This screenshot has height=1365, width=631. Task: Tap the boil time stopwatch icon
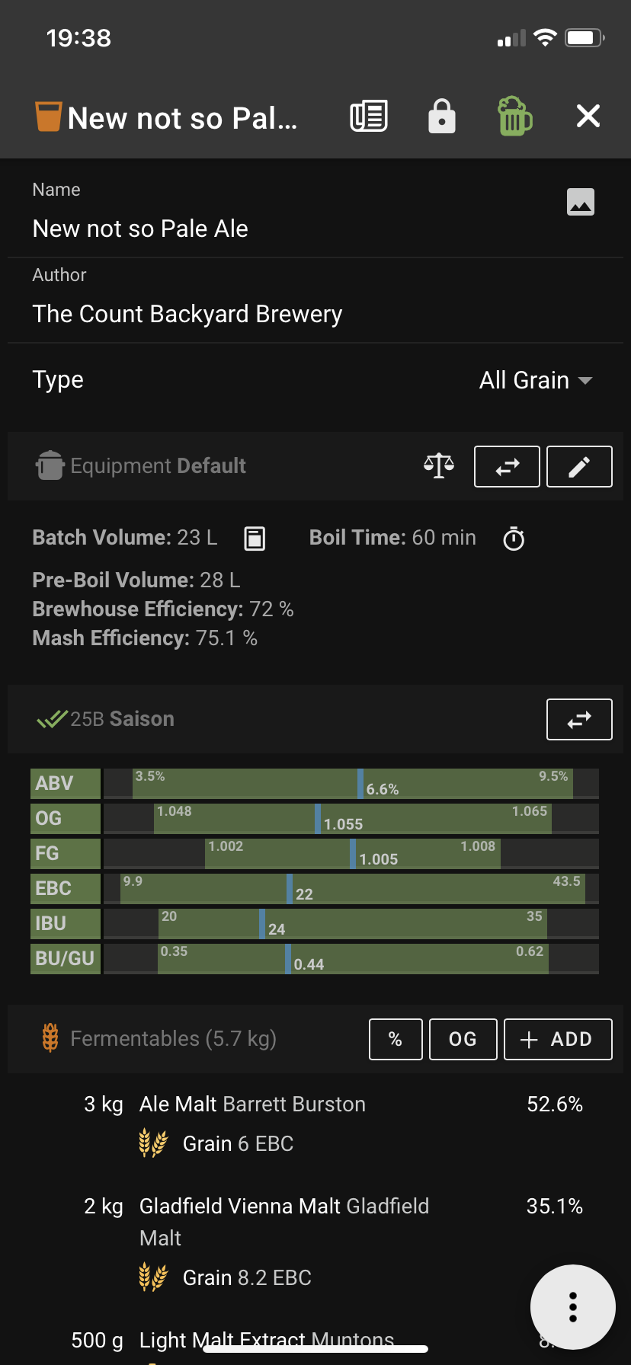514,539
